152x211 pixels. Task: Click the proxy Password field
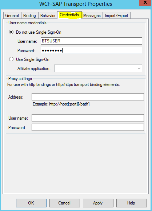pyautogui.click(x=88, y=127)
